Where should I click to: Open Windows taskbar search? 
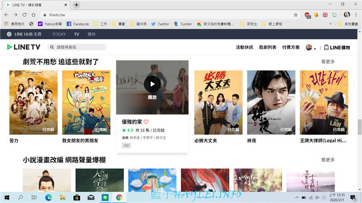coord(20,198)
